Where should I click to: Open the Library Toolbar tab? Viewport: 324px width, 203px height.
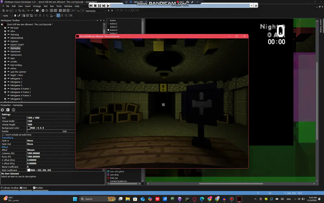(x=9, y=188)
